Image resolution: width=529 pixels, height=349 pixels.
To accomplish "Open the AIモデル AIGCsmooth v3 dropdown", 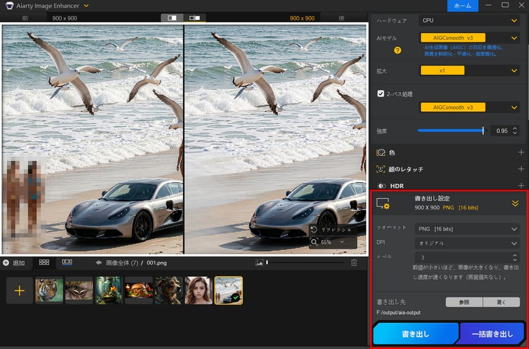I will [469, 38].
